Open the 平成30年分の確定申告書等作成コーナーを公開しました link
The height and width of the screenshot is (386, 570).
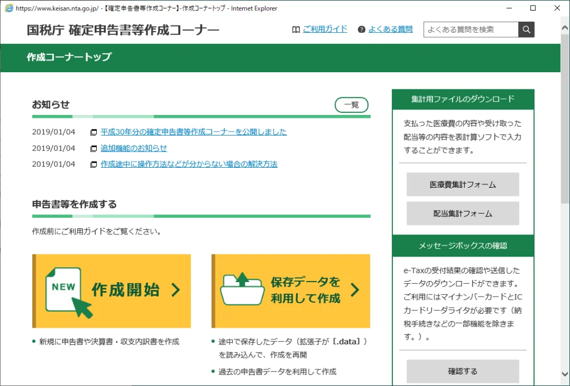pyautogui.click(x=193, y=132)
